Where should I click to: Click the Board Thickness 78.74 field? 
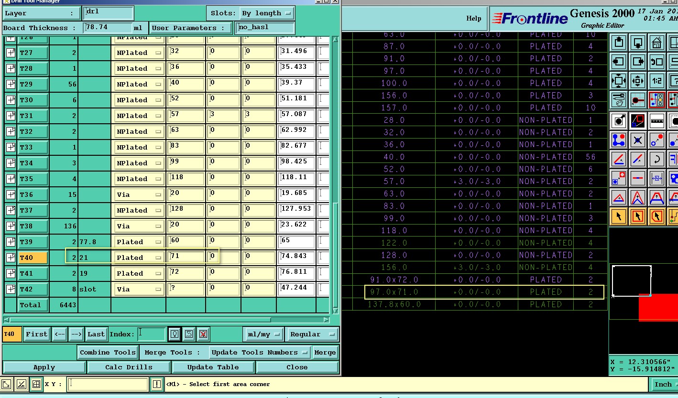108,28
